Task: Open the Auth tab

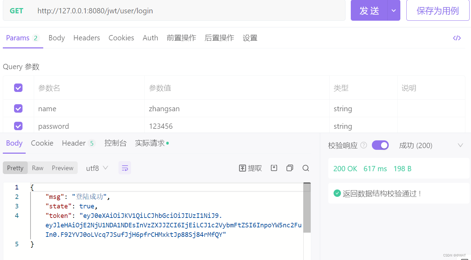Action: [x=150, y=38]
